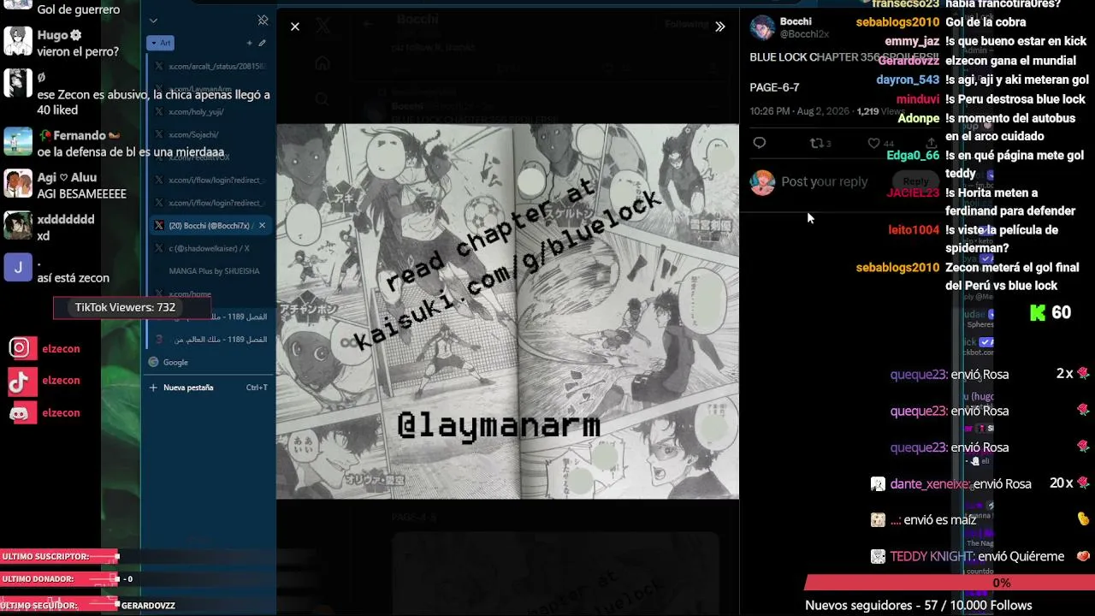The width and height of the screenshot is (1095, 616).
Task: Switch to the x.com/Sojachi tab
Action: pyautogui.click(x=210, y=134)
